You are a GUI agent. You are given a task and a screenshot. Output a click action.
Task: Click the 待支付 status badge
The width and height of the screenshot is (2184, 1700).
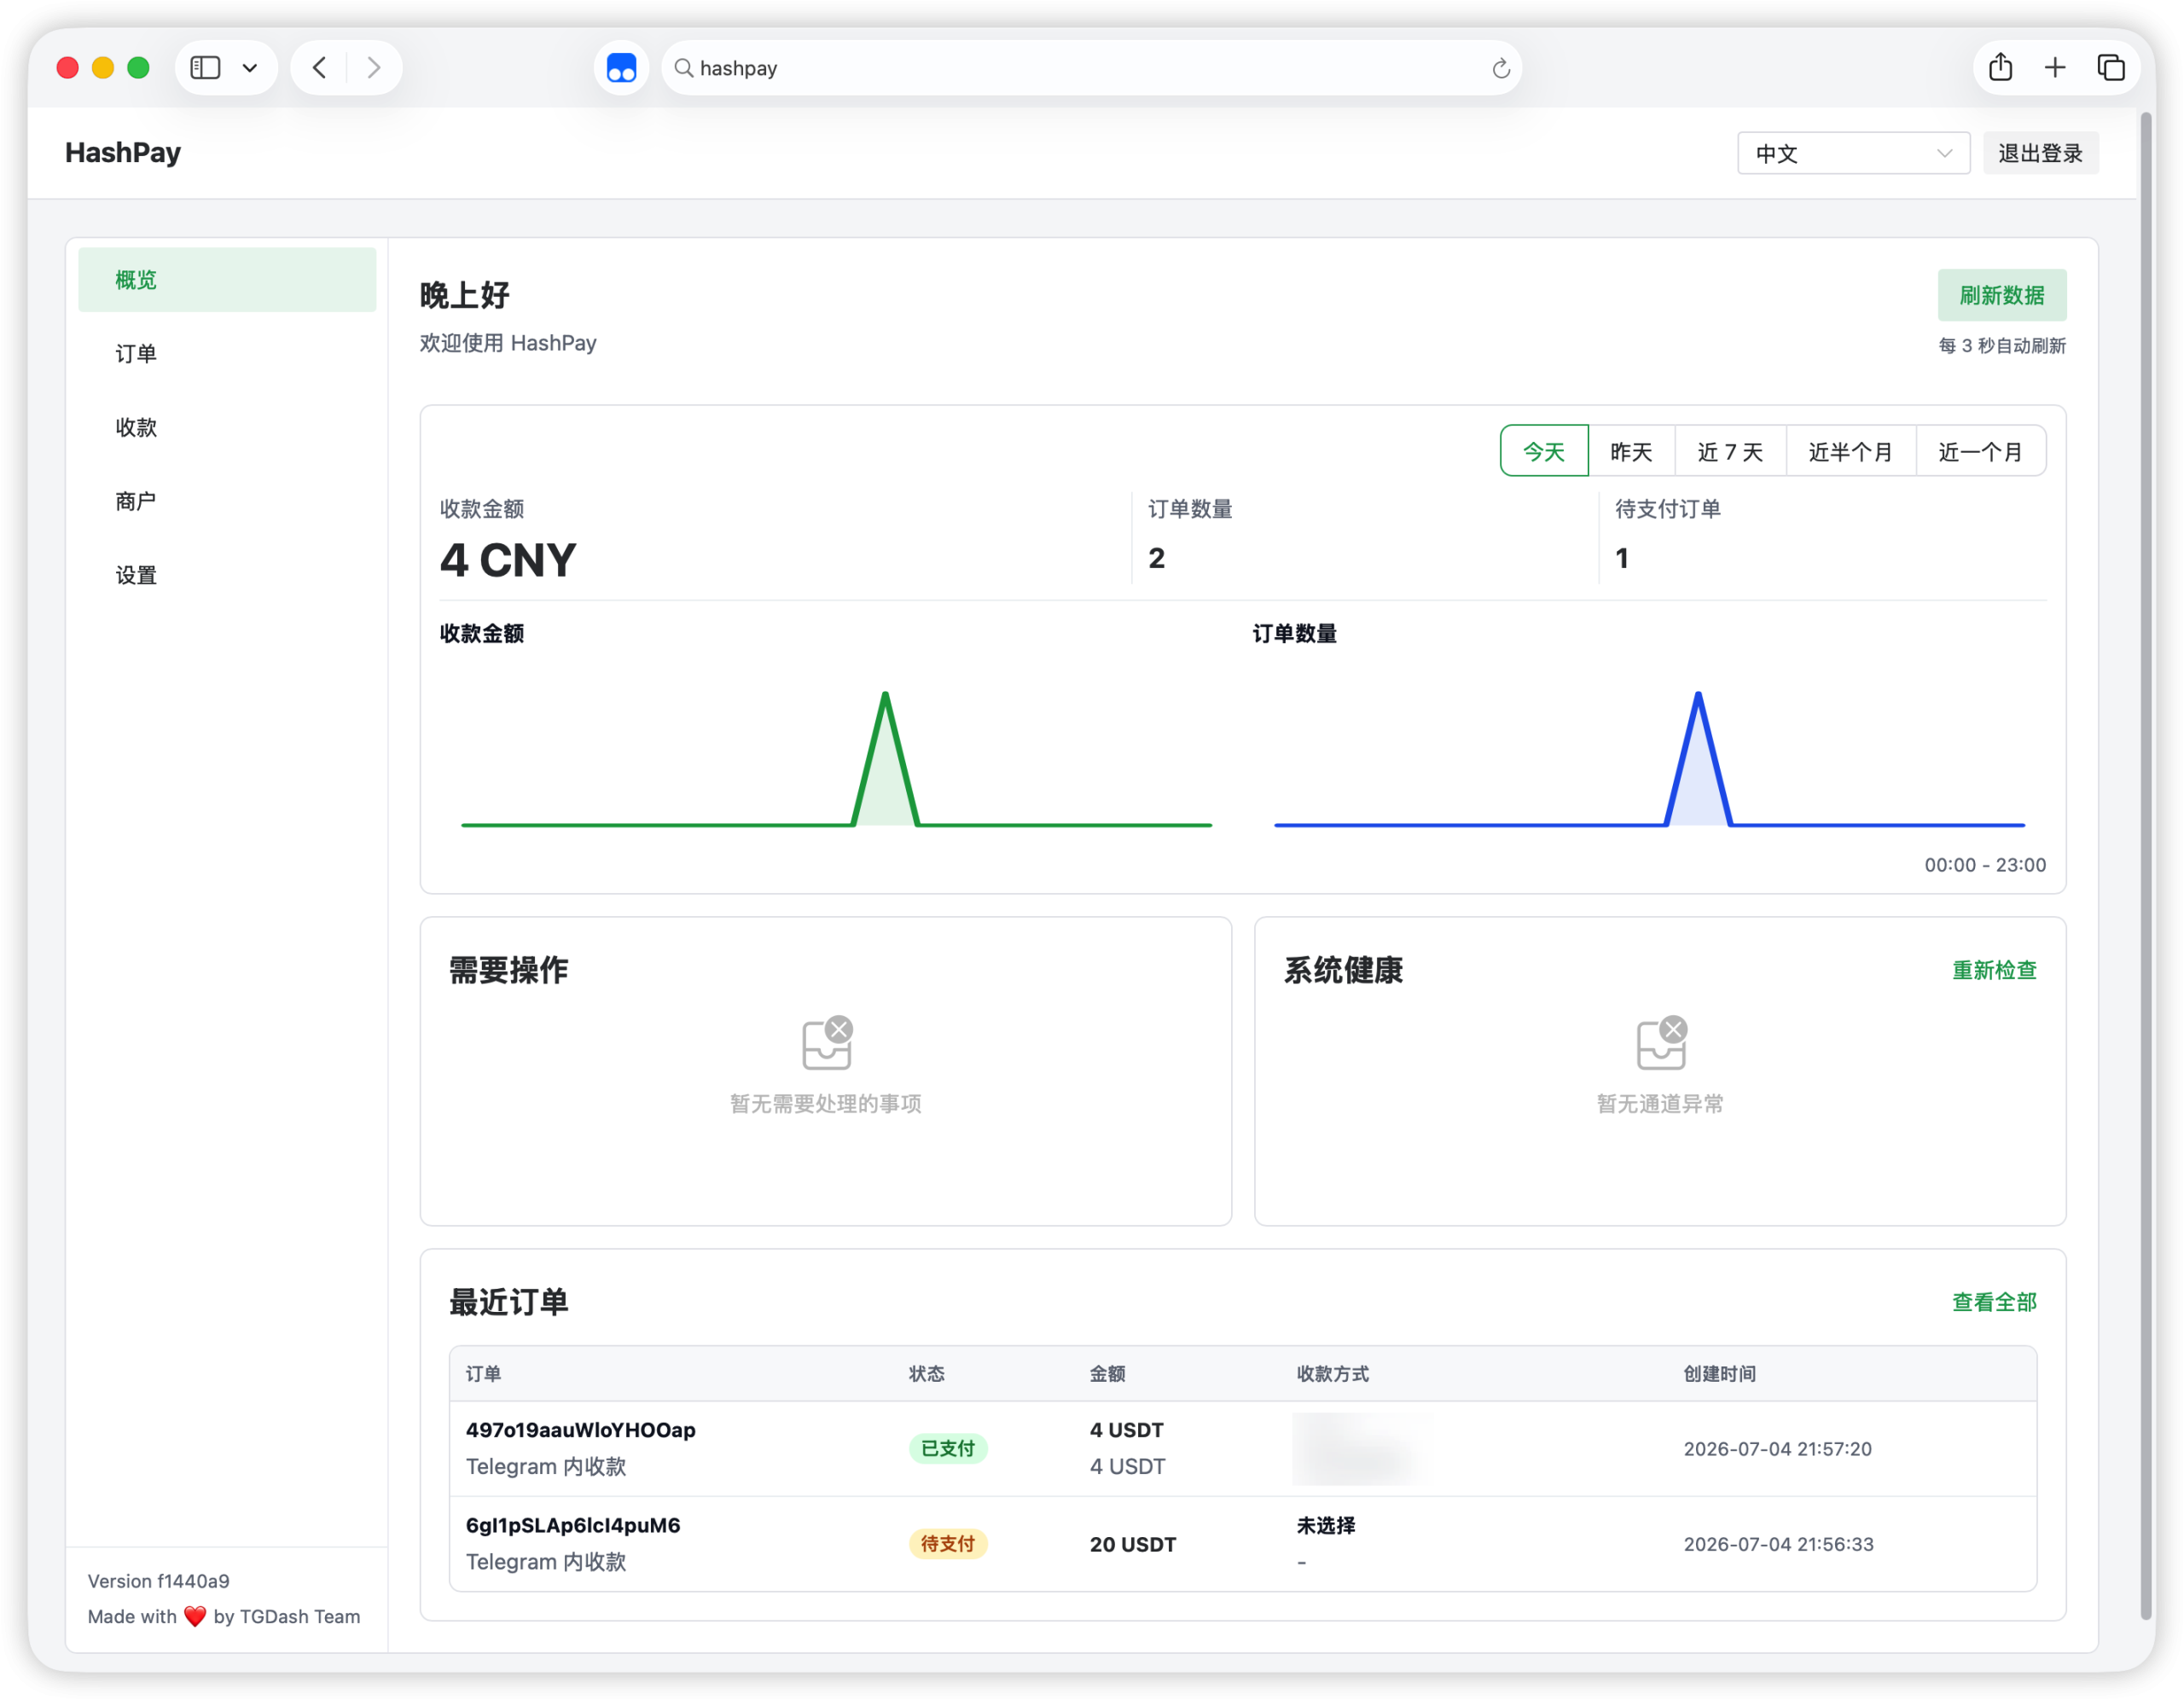pyautogui.click(x=948, y=1543)
